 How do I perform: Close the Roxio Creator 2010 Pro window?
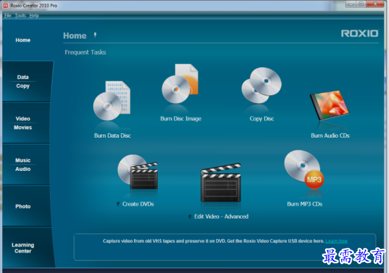(x=376, y=4)
